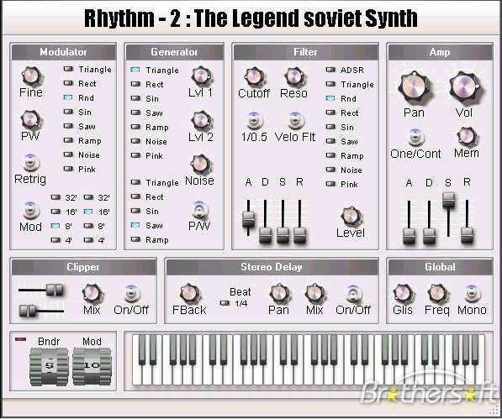Click the lower Clipper horizontal slider
The height and width of the screenshot is (419, 502).
(x=28, y=311)
